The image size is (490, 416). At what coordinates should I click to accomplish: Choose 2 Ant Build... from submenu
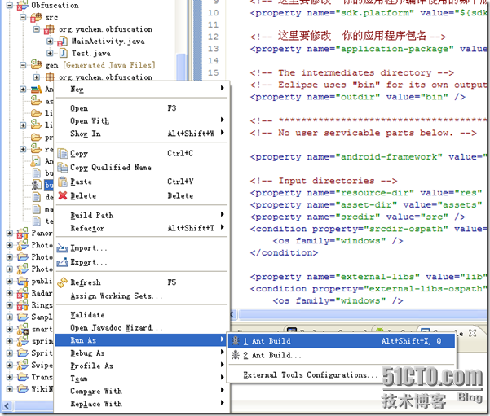tap(342, 355)
